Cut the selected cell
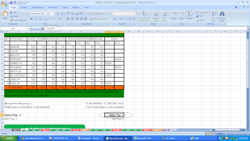The image size is (250, 141). (x=13, y=12)
